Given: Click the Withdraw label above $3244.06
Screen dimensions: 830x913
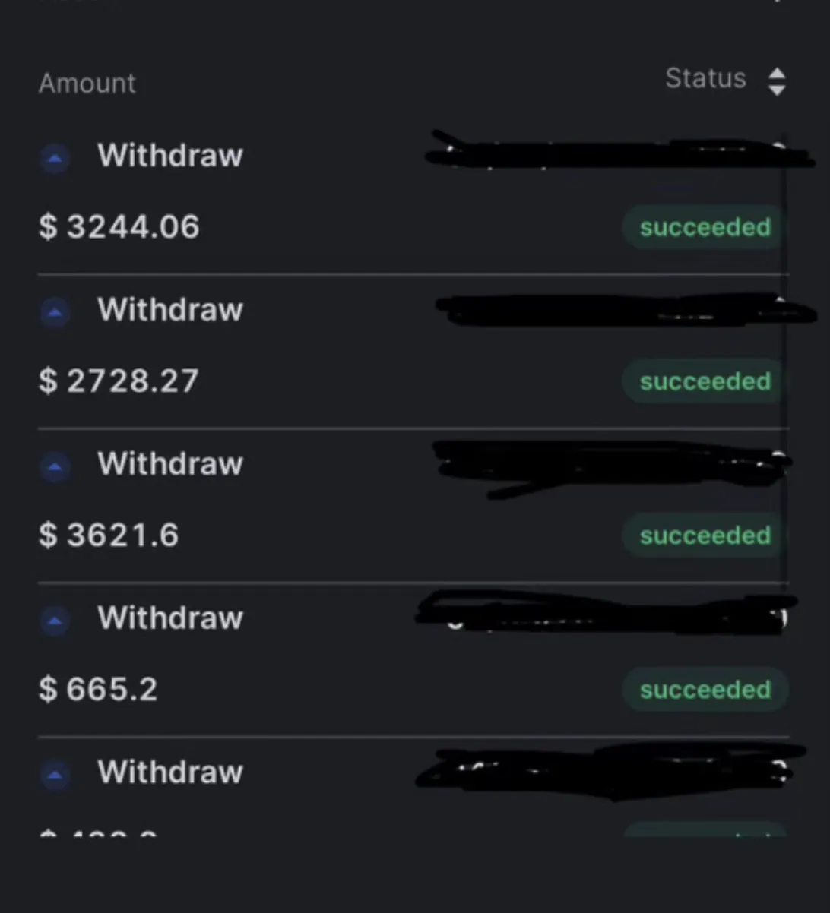Looking at the screenshot, I should (x=170, y=155).
